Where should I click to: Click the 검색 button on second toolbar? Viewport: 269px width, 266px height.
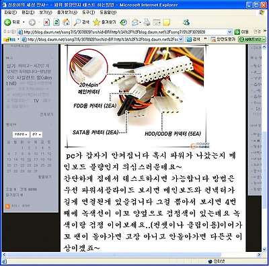[193, 40]
